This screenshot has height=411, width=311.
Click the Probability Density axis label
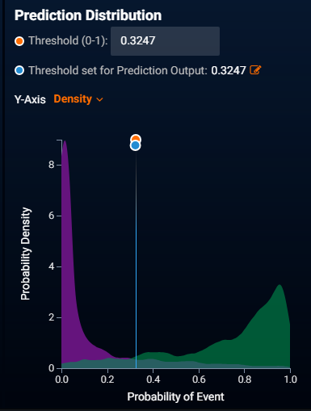click(x=26, y=254)
